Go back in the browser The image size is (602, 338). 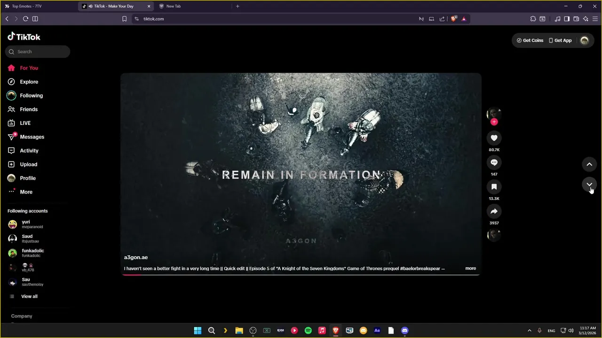7,19
